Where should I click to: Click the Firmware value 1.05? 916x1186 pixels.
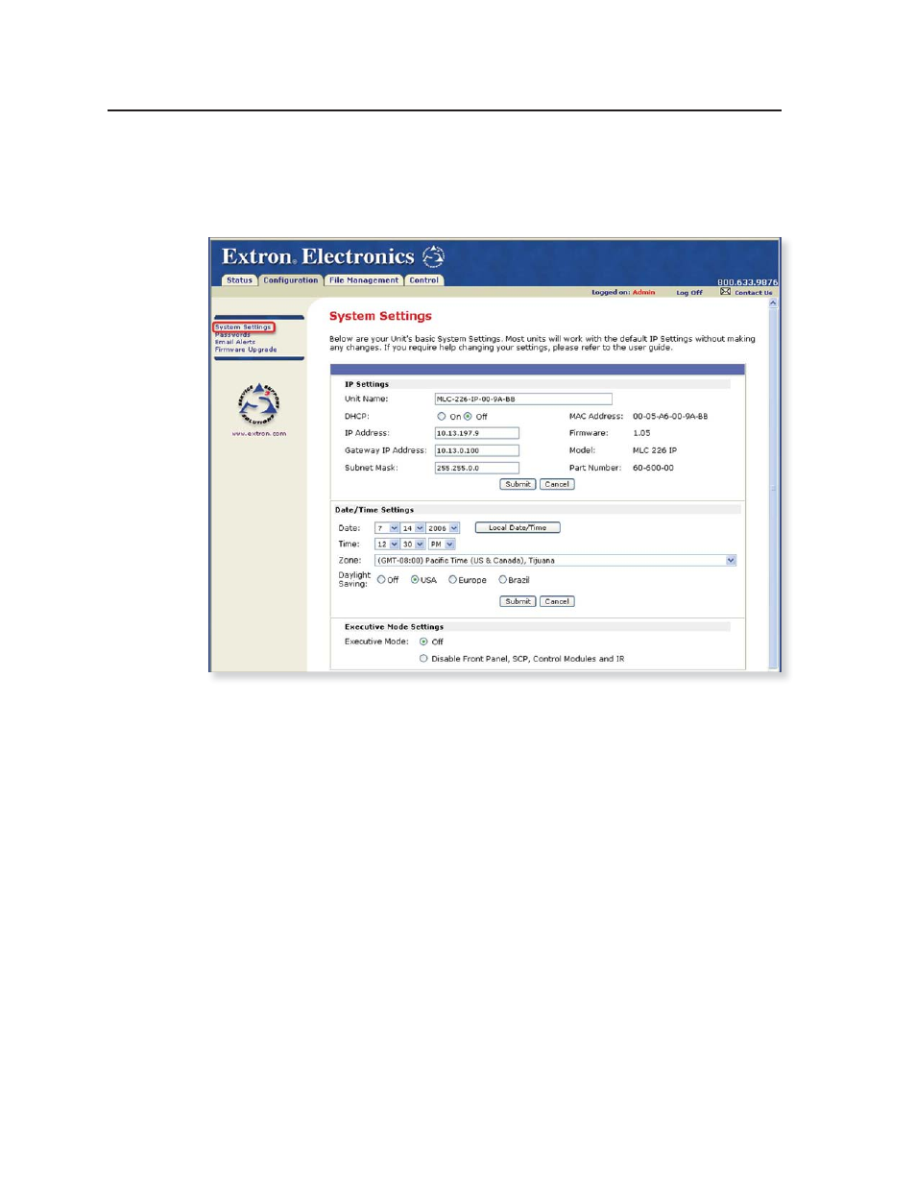pos(641,433)
